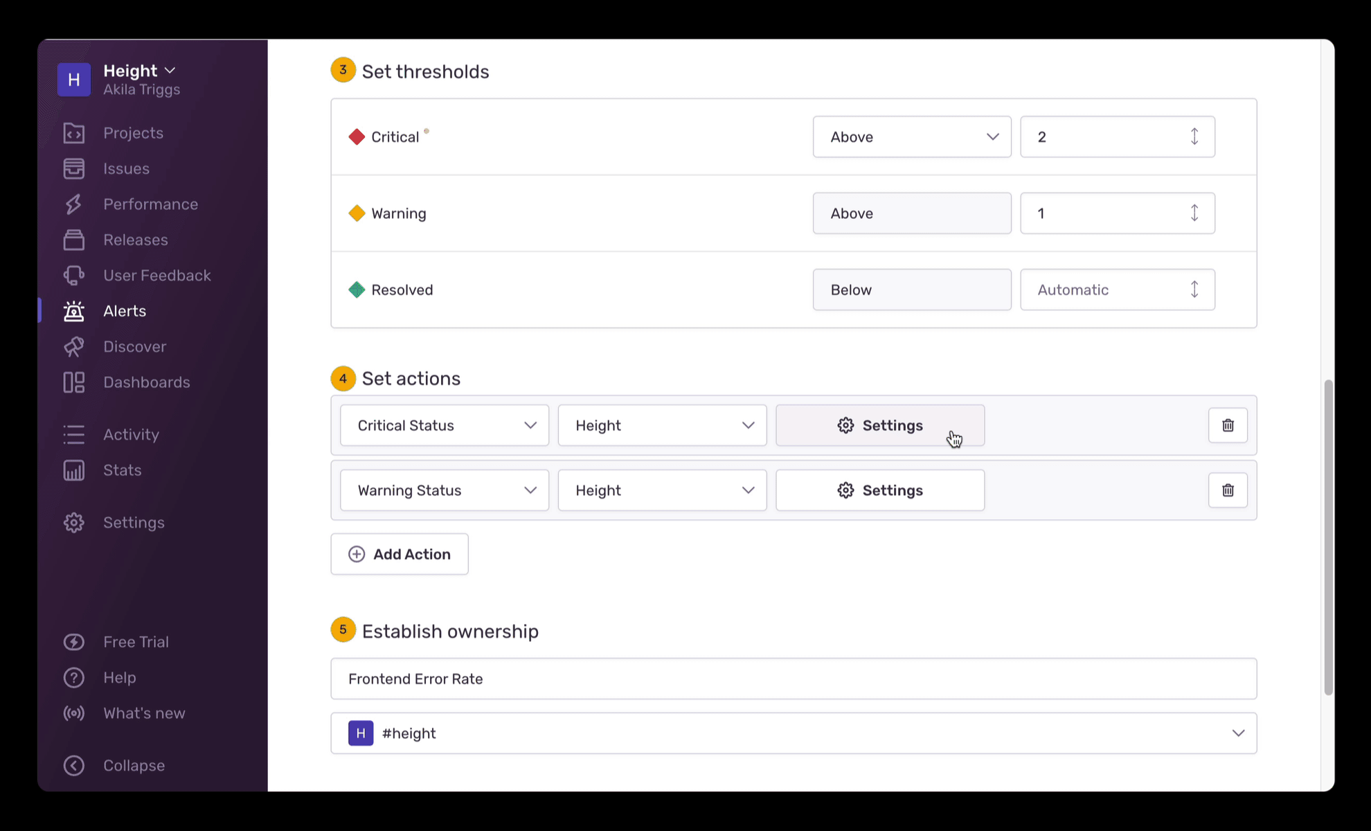The image size is (1371, 831).
Task: Open the Critical threshold Above dropdown
Action: (x=912, y=137)
